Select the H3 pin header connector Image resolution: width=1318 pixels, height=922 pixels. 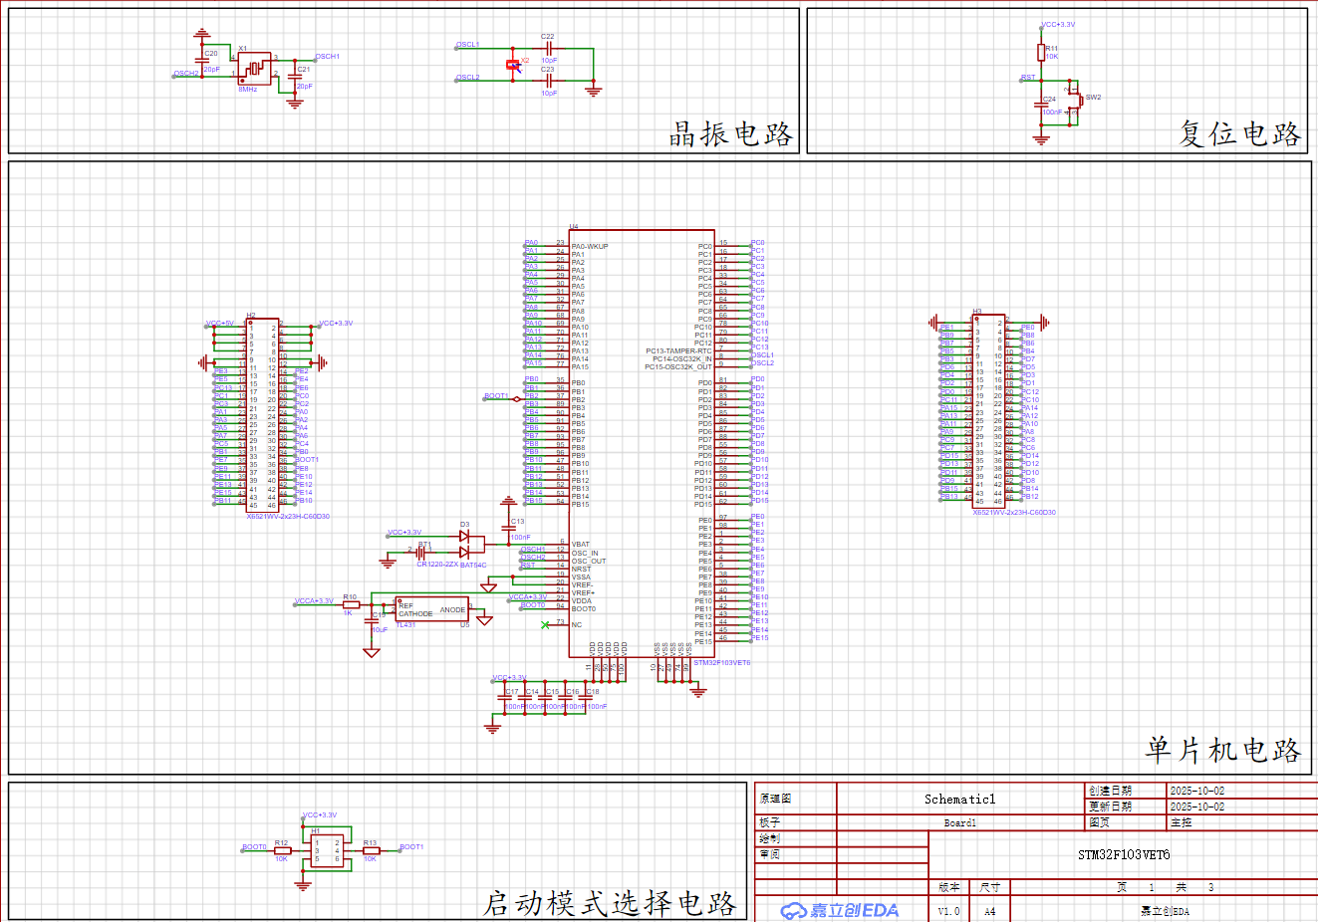989,412
